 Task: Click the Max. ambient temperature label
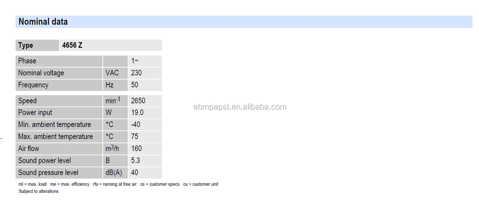tap(55, 137)
